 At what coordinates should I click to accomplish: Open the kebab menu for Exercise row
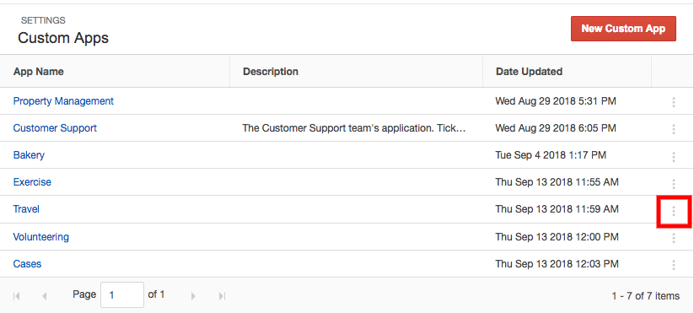click(x=673, y=184)
